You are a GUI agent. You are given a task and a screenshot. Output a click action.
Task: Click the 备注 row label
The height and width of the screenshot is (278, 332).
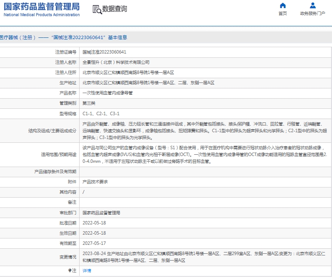tap(72, 202)
